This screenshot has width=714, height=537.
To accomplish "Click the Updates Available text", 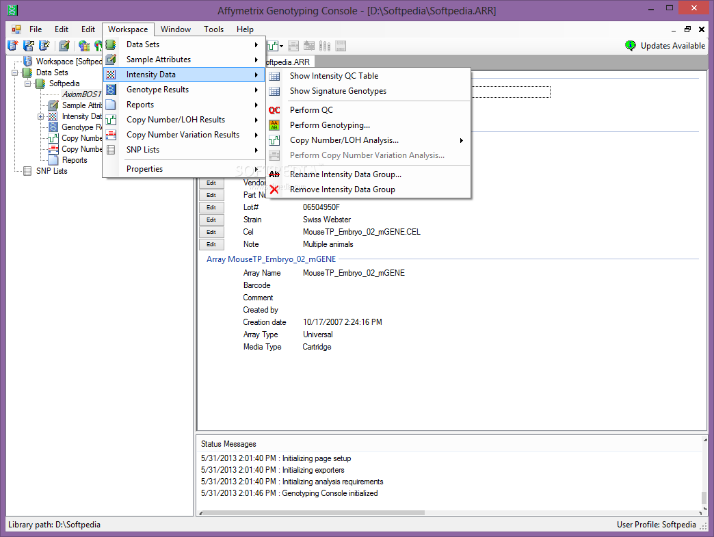I will click(x=672, y=46).
